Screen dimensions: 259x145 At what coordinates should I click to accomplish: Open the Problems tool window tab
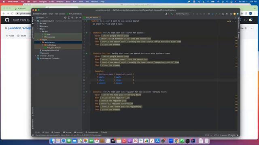(56, 132)
